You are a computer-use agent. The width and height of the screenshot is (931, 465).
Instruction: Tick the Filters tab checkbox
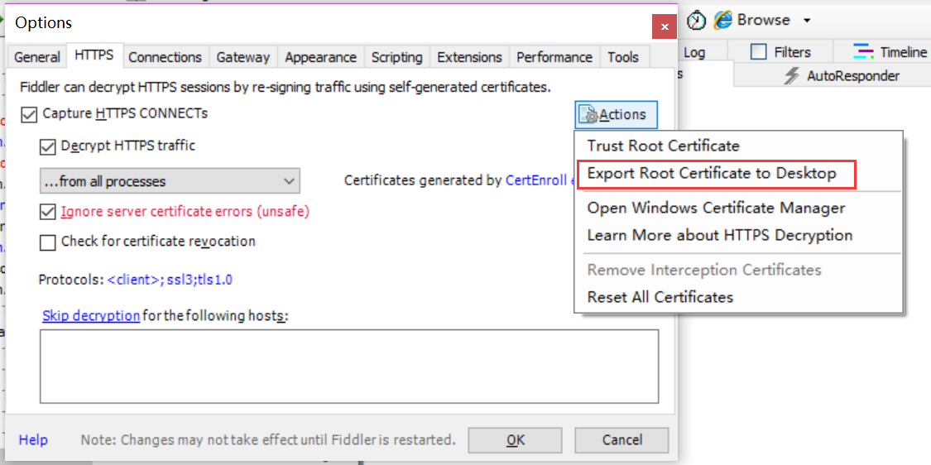[759, 52]
